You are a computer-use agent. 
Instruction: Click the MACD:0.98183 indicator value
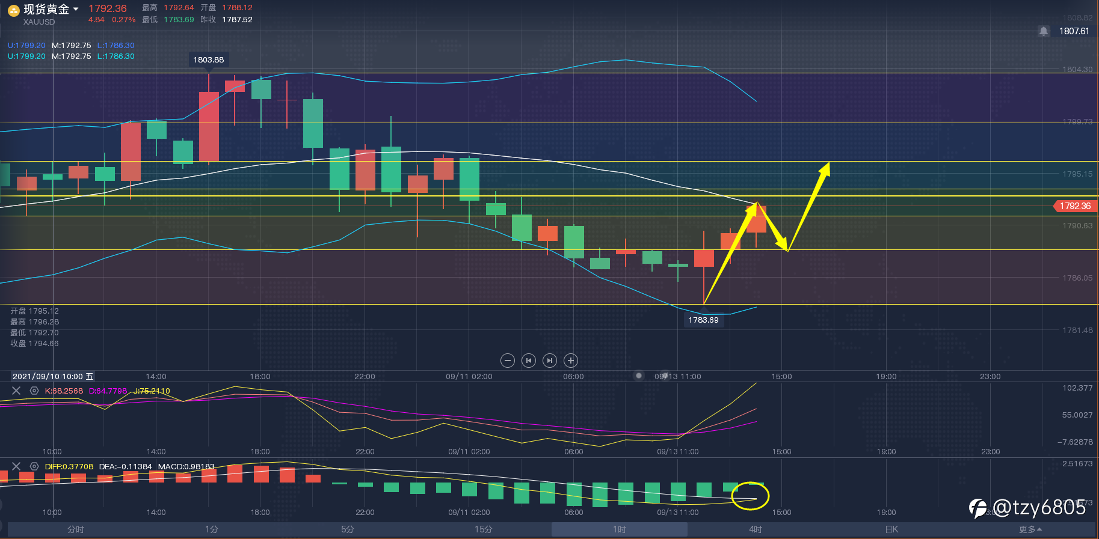[186, 466]
